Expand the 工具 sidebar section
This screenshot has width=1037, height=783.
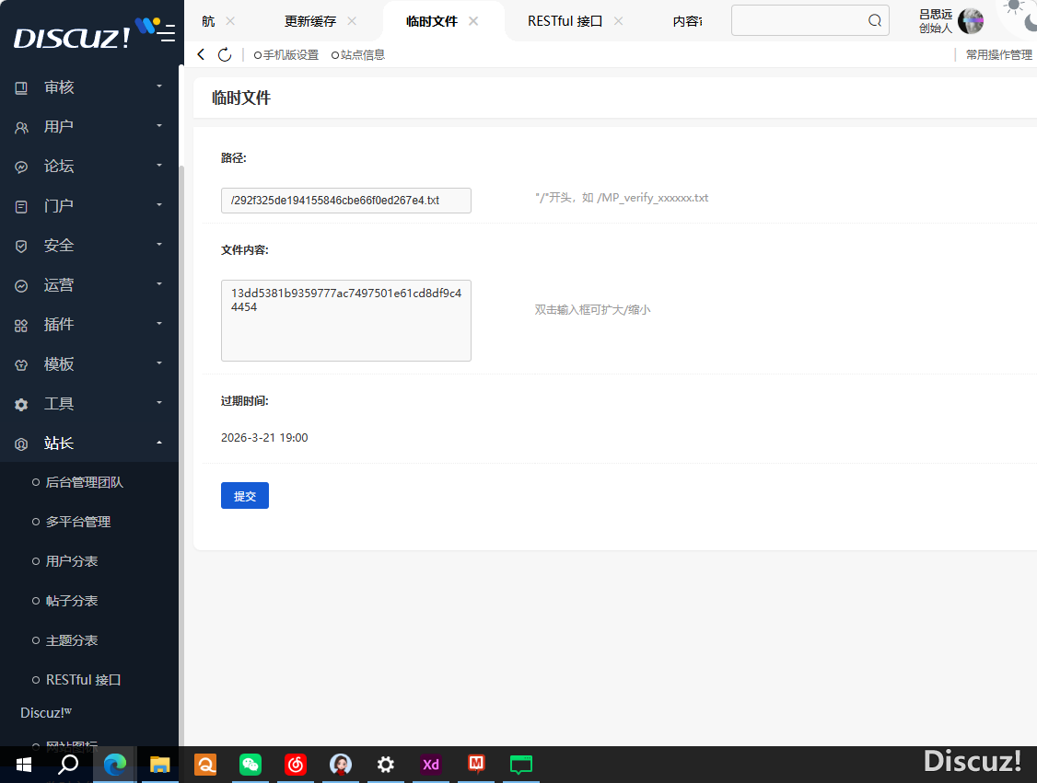pyautogui.click(x=88, y=404)
